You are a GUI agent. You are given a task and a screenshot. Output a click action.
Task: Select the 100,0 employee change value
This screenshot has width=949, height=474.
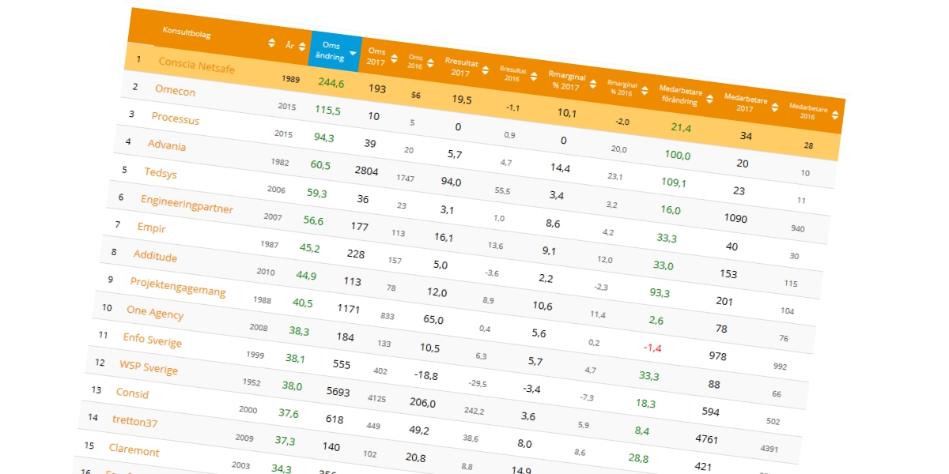tap(677, 155)
